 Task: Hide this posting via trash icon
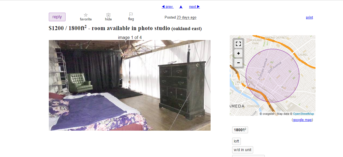click(x=108, y=15)
